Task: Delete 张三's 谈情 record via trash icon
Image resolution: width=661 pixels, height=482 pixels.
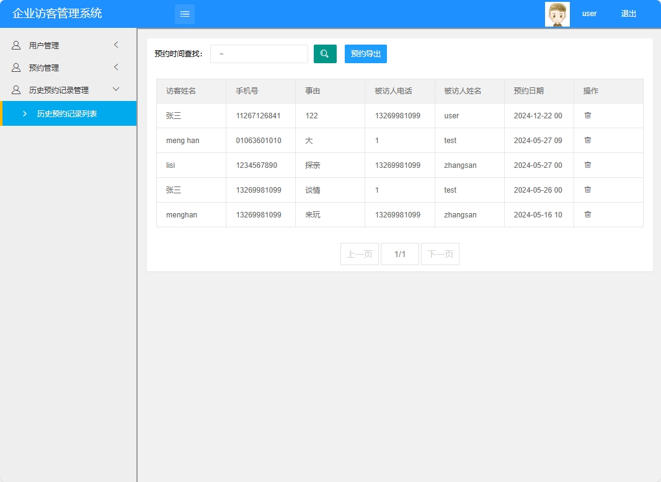Action: 587,190
